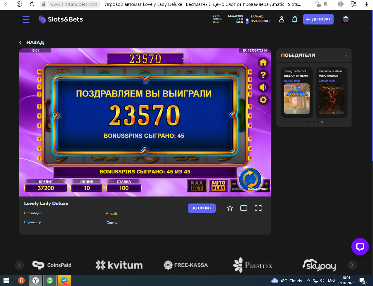Open game settings gear icon
Image resolution: width=373 pixels, height=286 pixels.
(263, 100)
